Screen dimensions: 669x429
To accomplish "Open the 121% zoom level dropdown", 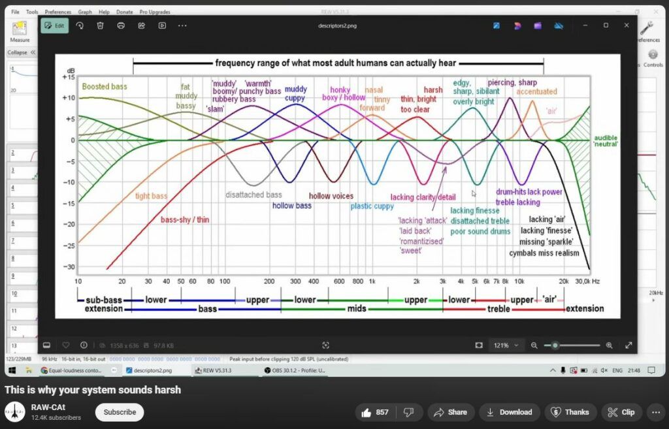I will tap(507, 345).
